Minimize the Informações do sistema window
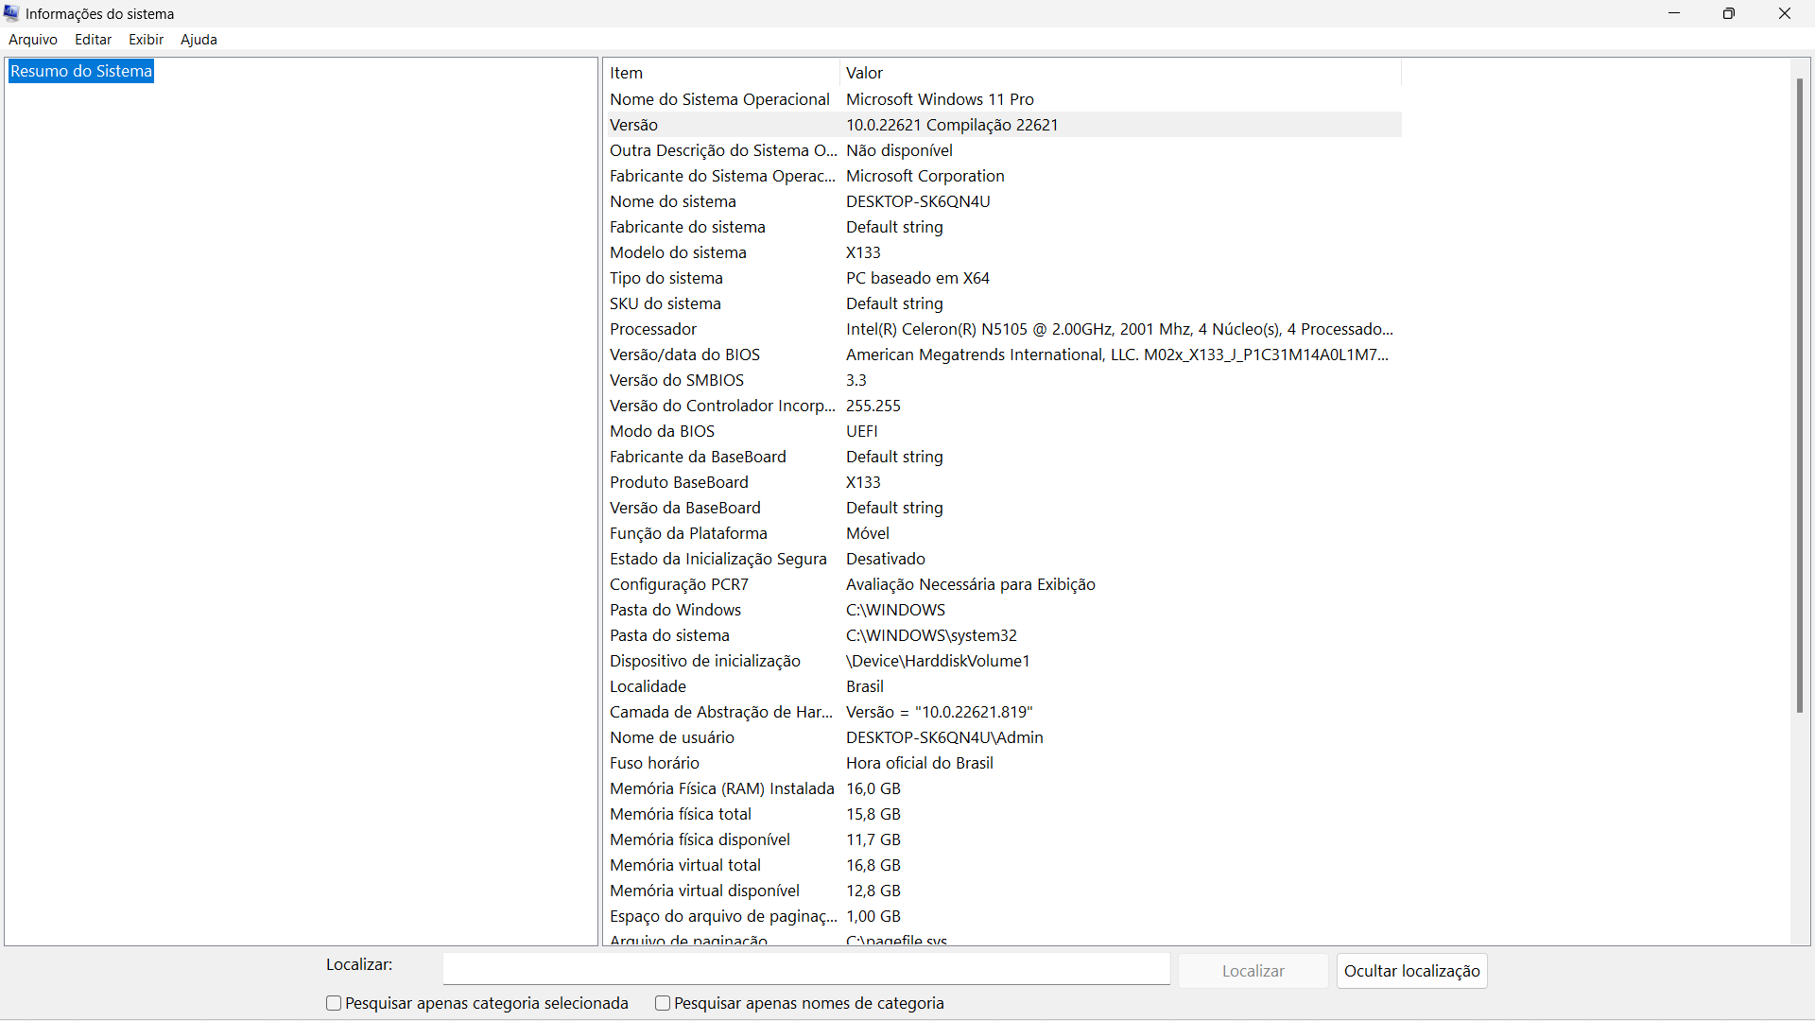Image resolution: width=1815 pixels, height=1021 pixels. 1673,13
